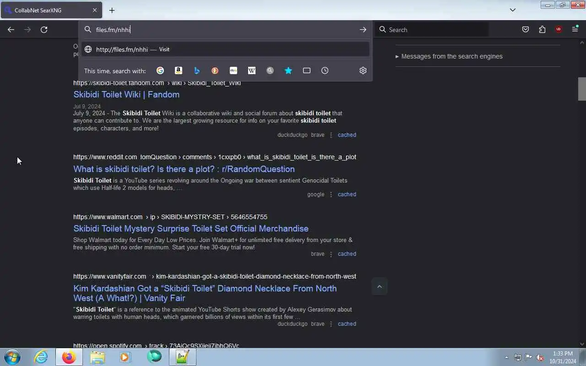
Task: Open options dots for Vanity Fair result
Action: [x=331, y=324]
